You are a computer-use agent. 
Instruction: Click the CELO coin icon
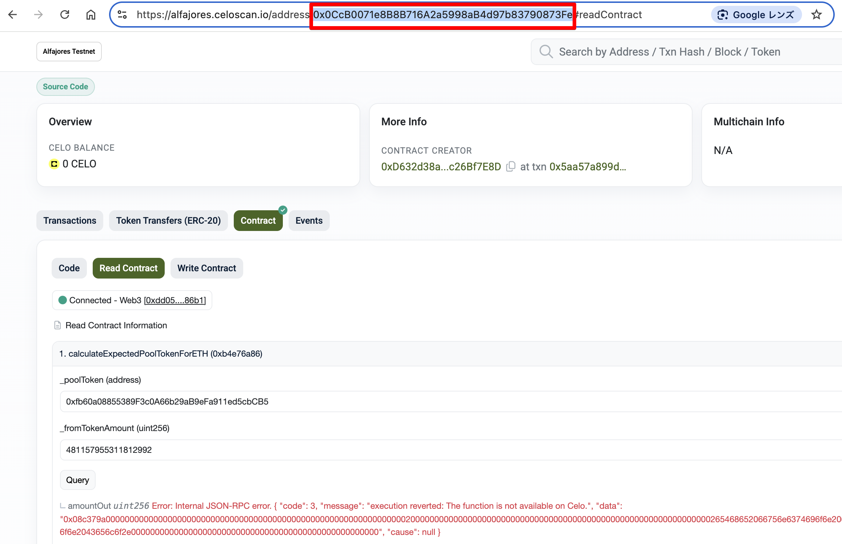point(54,164)
